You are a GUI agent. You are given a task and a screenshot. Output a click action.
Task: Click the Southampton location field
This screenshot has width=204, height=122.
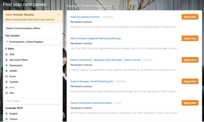pos(34,42)
